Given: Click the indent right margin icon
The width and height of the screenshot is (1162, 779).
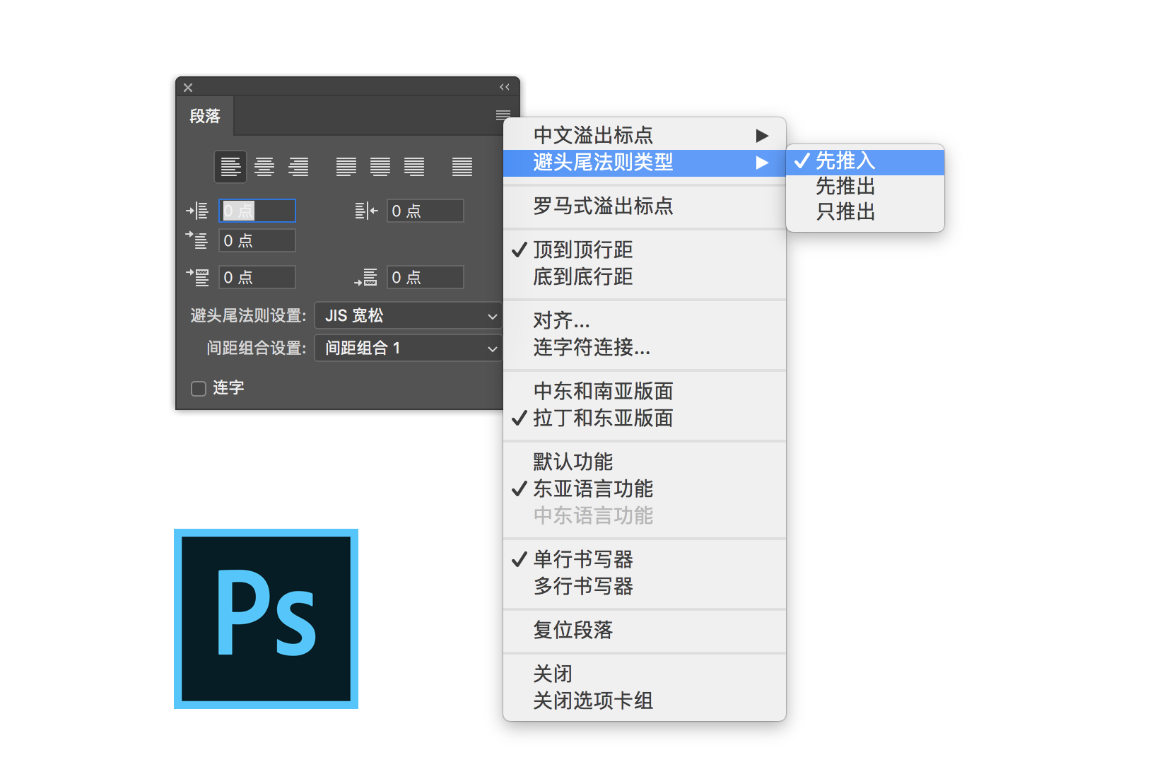Looking at the screenshot, I should point(366,211).
